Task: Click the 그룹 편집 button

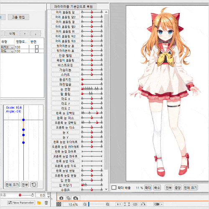Action: pyautogui.click(x=18, y=17)
